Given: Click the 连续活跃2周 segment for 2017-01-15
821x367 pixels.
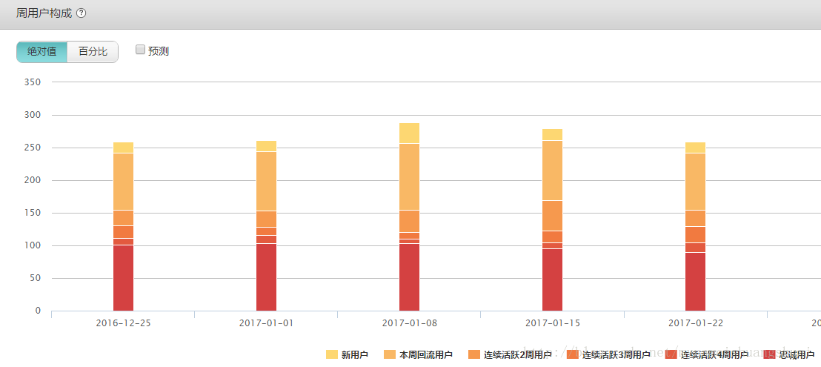Looking at the screenshot, I should pos(552,216).
